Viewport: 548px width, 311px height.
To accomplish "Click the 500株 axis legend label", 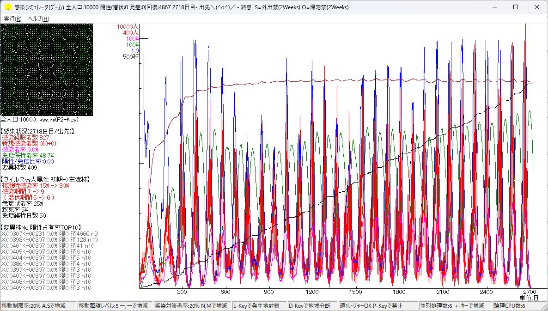I will tap(130, 57).
